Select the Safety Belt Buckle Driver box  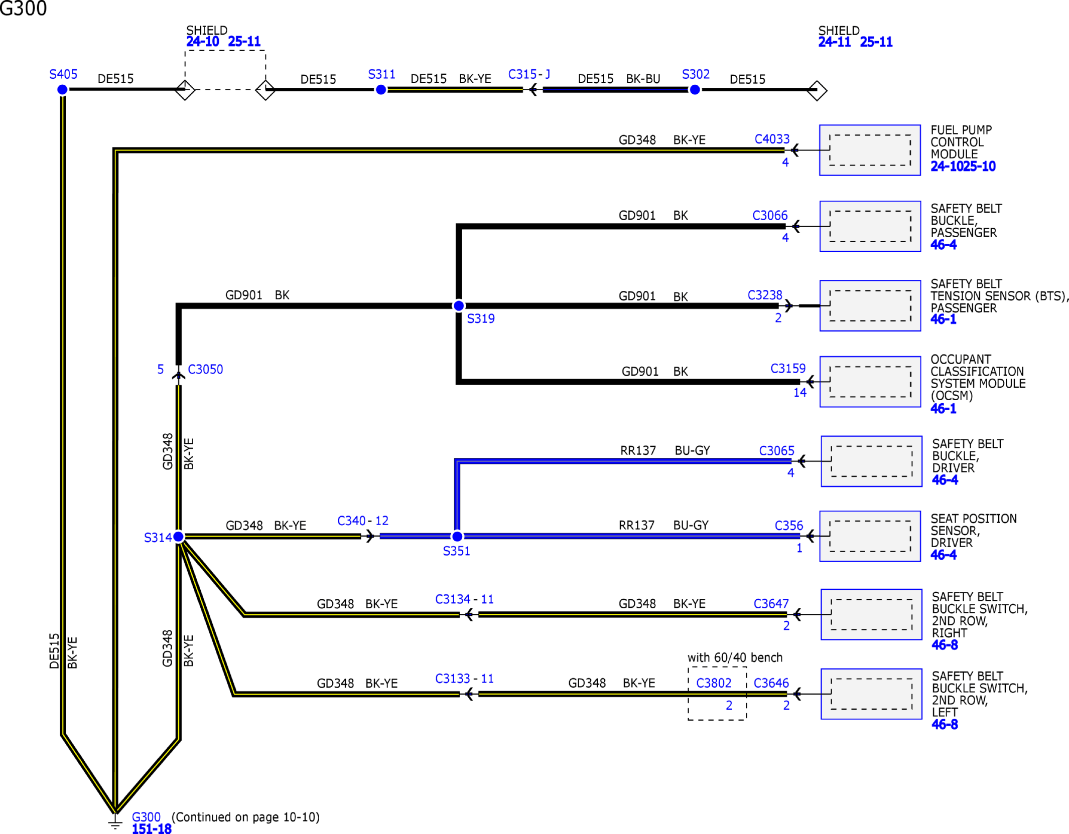click(871, 461)
